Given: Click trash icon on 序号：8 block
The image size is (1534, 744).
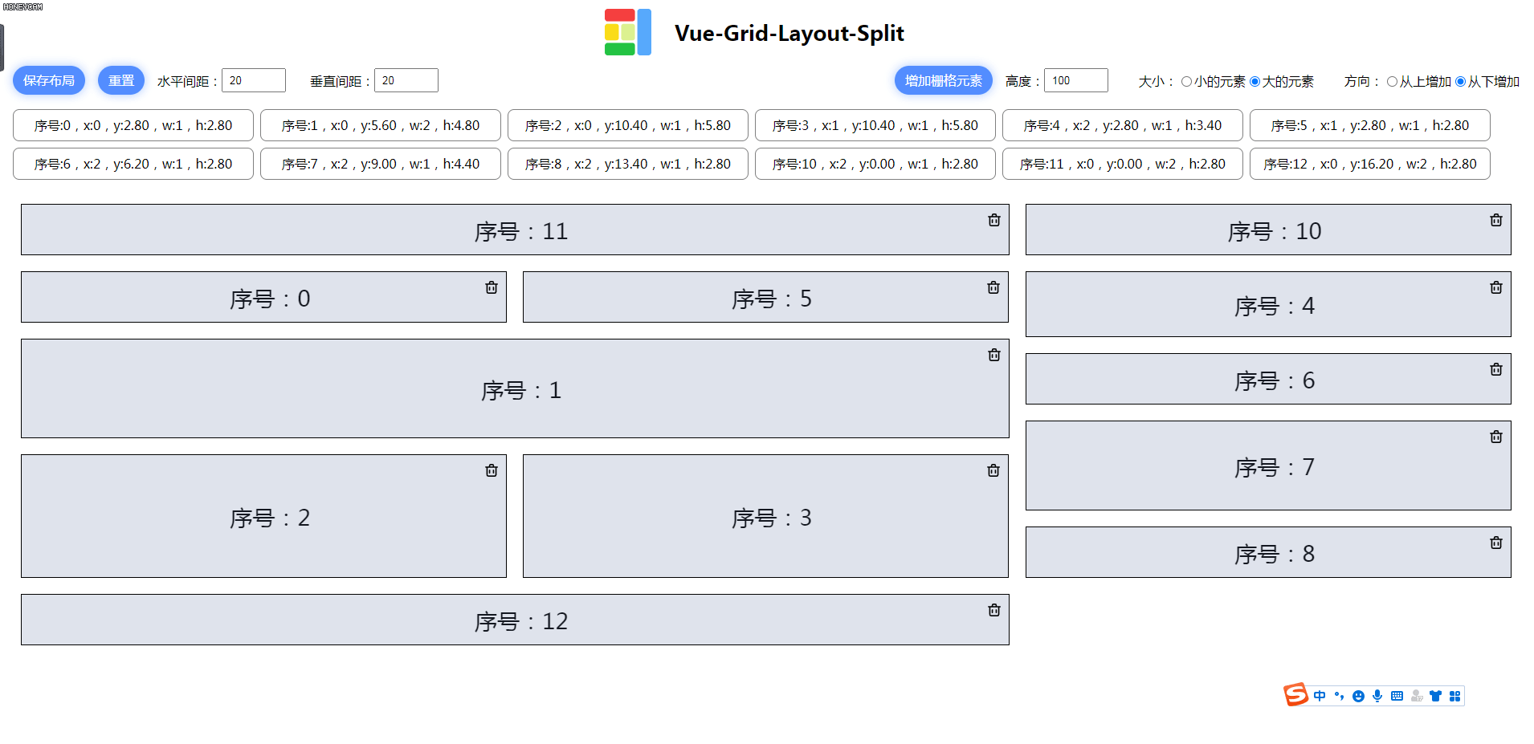Looking at the screenshot, I should pos(1496,543).
